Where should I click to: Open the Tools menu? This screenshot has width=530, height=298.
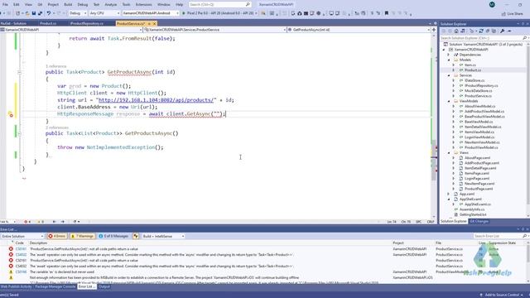[x=126, y=4]
